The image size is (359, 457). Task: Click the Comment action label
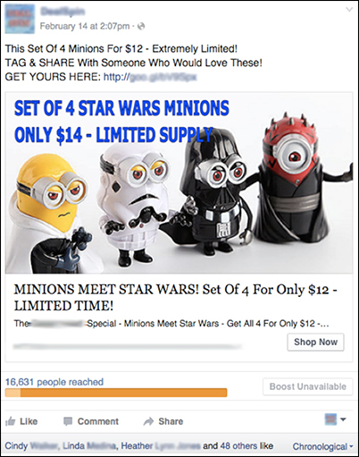click(x=98, y=421)
